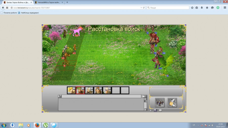The image size is (228, 128).
Task: Open the address bar history dropdown
Action: pos(141,8)
